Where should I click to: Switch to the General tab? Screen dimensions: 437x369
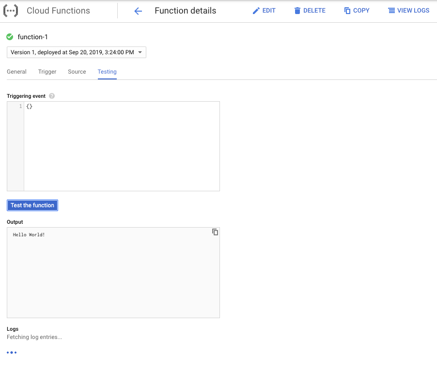click(17, 72)
